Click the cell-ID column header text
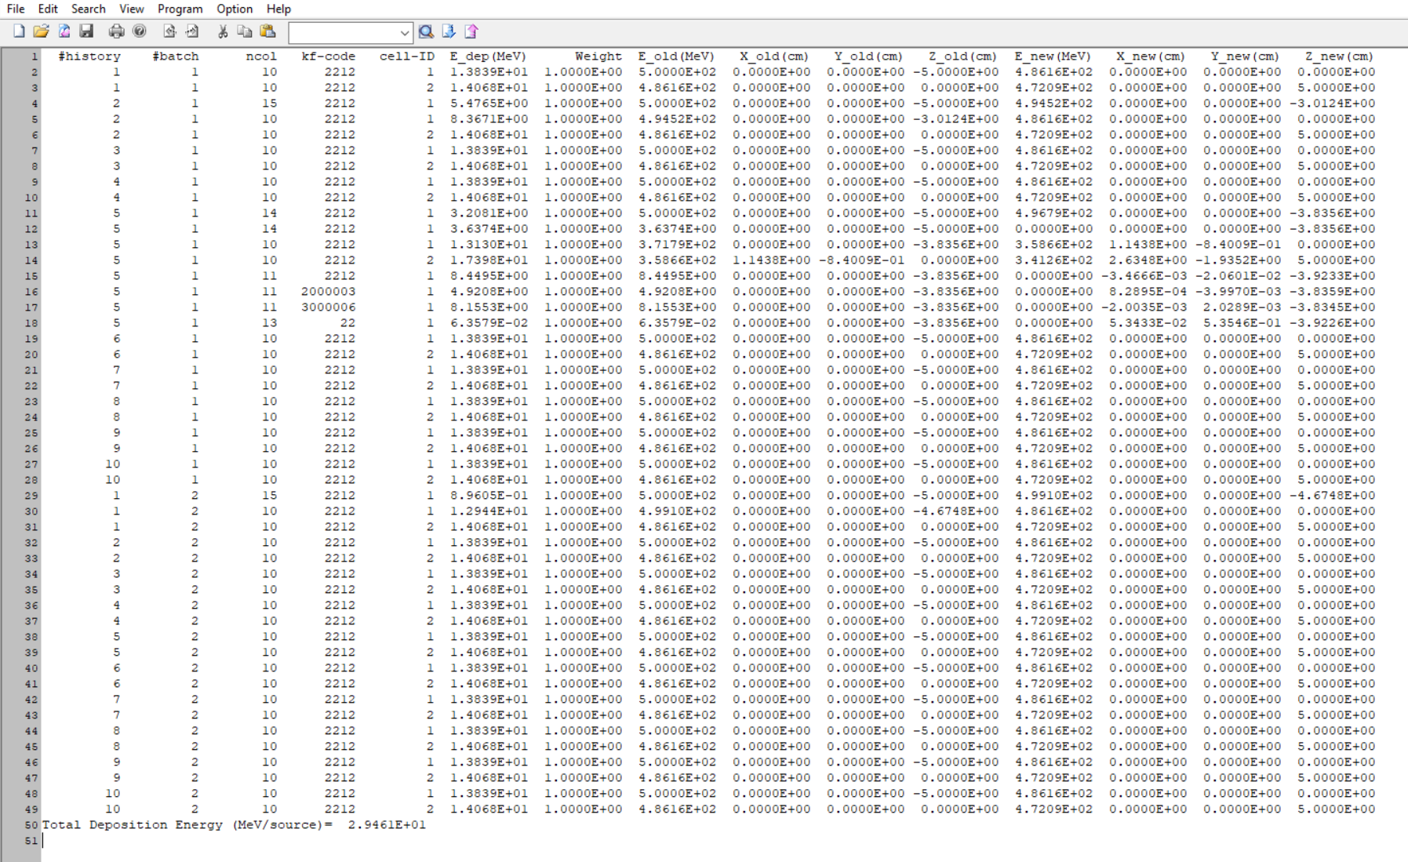1408x862 pixels. coord(407,56)
